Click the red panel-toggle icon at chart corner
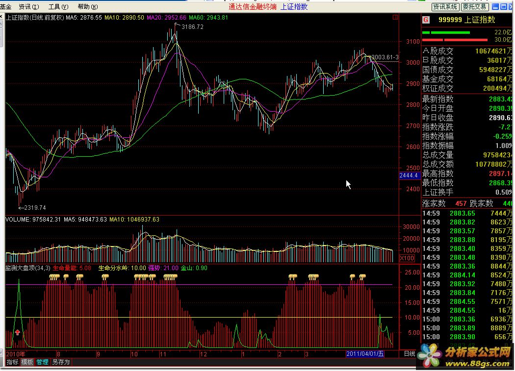This screenshot has height=371, width=515. click(x=395, y=18)
